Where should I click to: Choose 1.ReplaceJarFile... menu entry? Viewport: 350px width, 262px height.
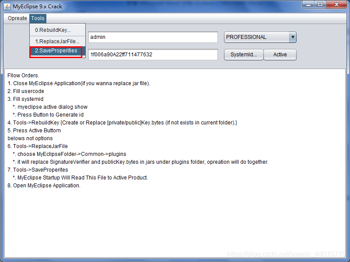[x=58, y=41]
